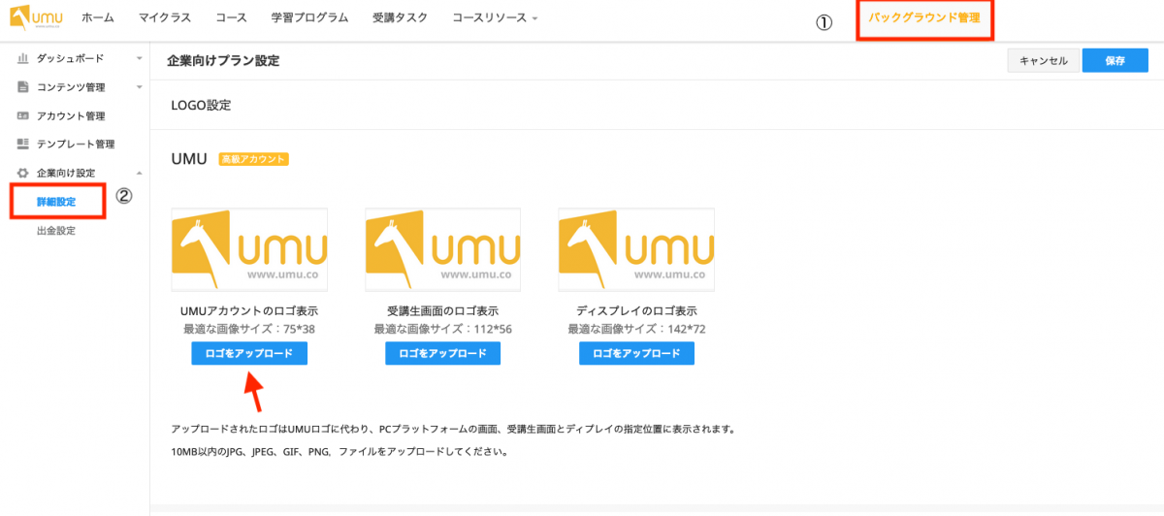Click the テンプレート管理 layout icon
Viewport: 1164px width, 516px height.
pyautogui.click(x=22, y=144)
